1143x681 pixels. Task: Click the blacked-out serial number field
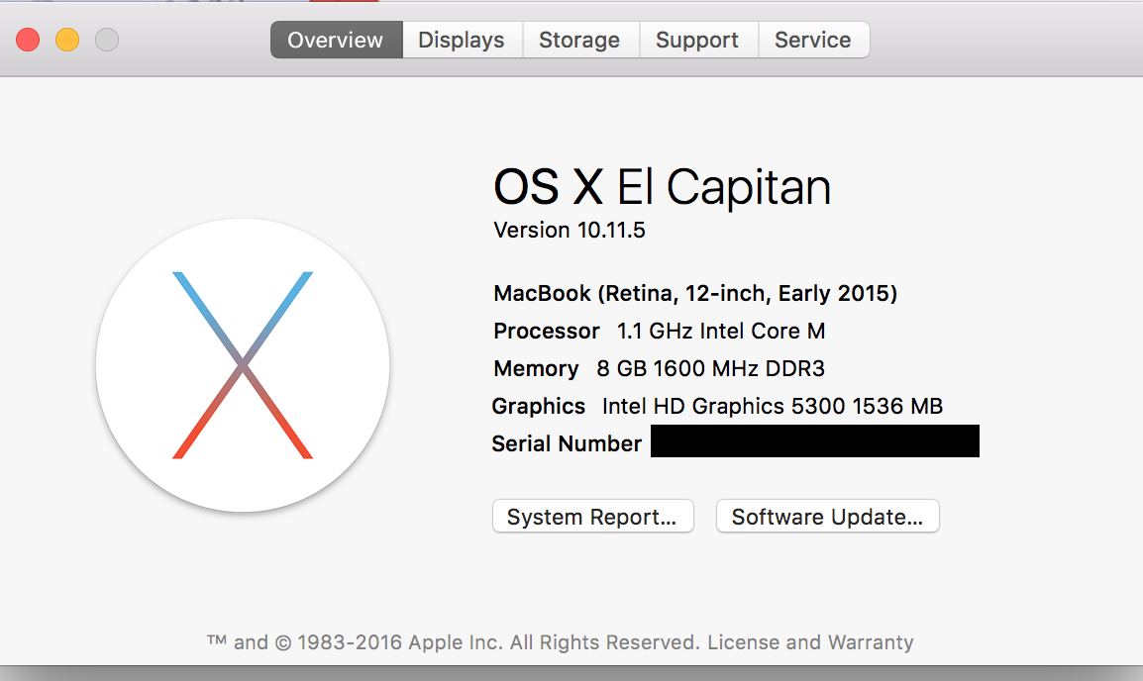pyautogui.click(x=814, y=441)
